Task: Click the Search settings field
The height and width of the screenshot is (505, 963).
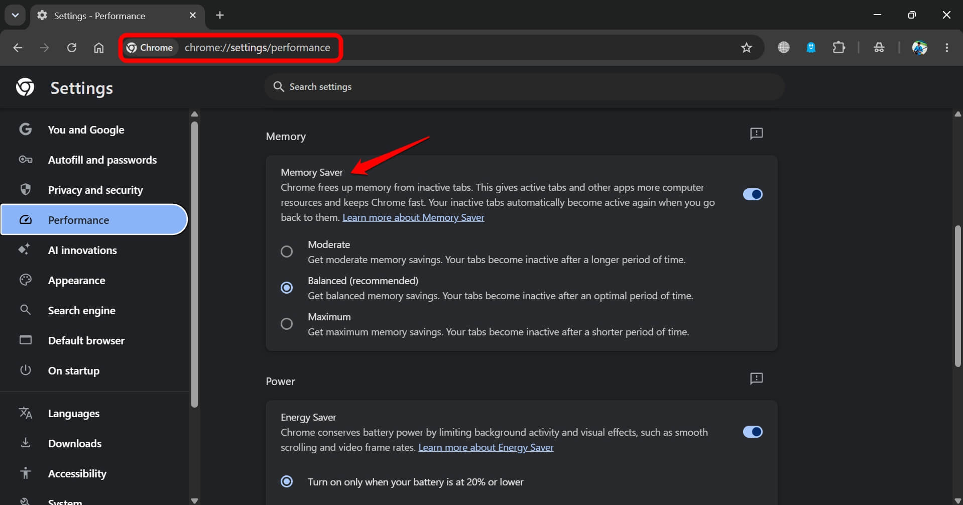Action: pyautogui.click(x=525, y=87)
